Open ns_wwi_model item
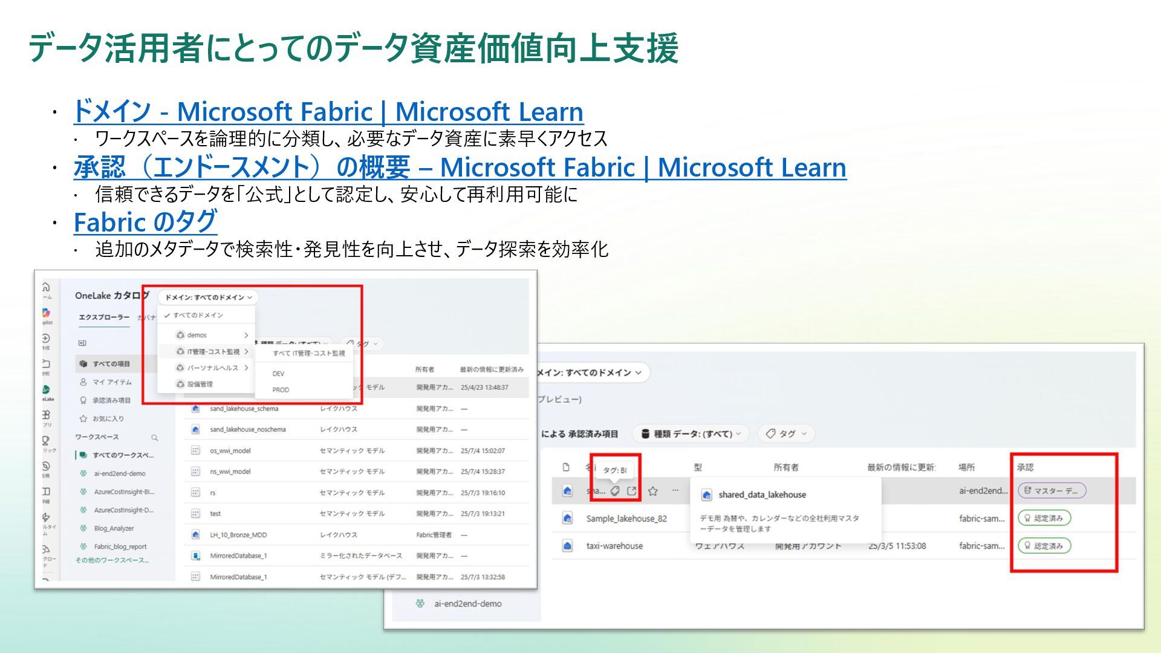1161x653 pixels. (230, 472)
